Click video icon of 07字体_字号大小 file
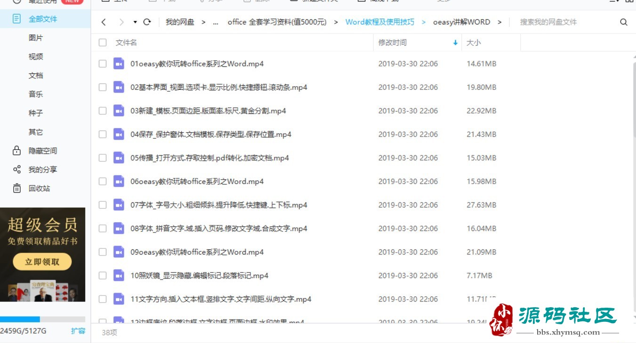This screenshot has height=343, width=636. pyautogui.click(x=119, y=205)
